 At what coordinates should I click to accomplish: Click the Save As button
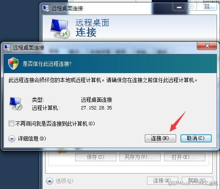[140, 157]
